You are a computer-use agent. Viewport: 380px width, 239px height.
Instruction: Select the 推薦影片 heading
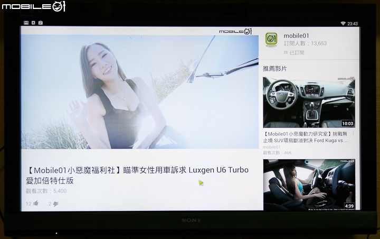[x=275, y=69]
